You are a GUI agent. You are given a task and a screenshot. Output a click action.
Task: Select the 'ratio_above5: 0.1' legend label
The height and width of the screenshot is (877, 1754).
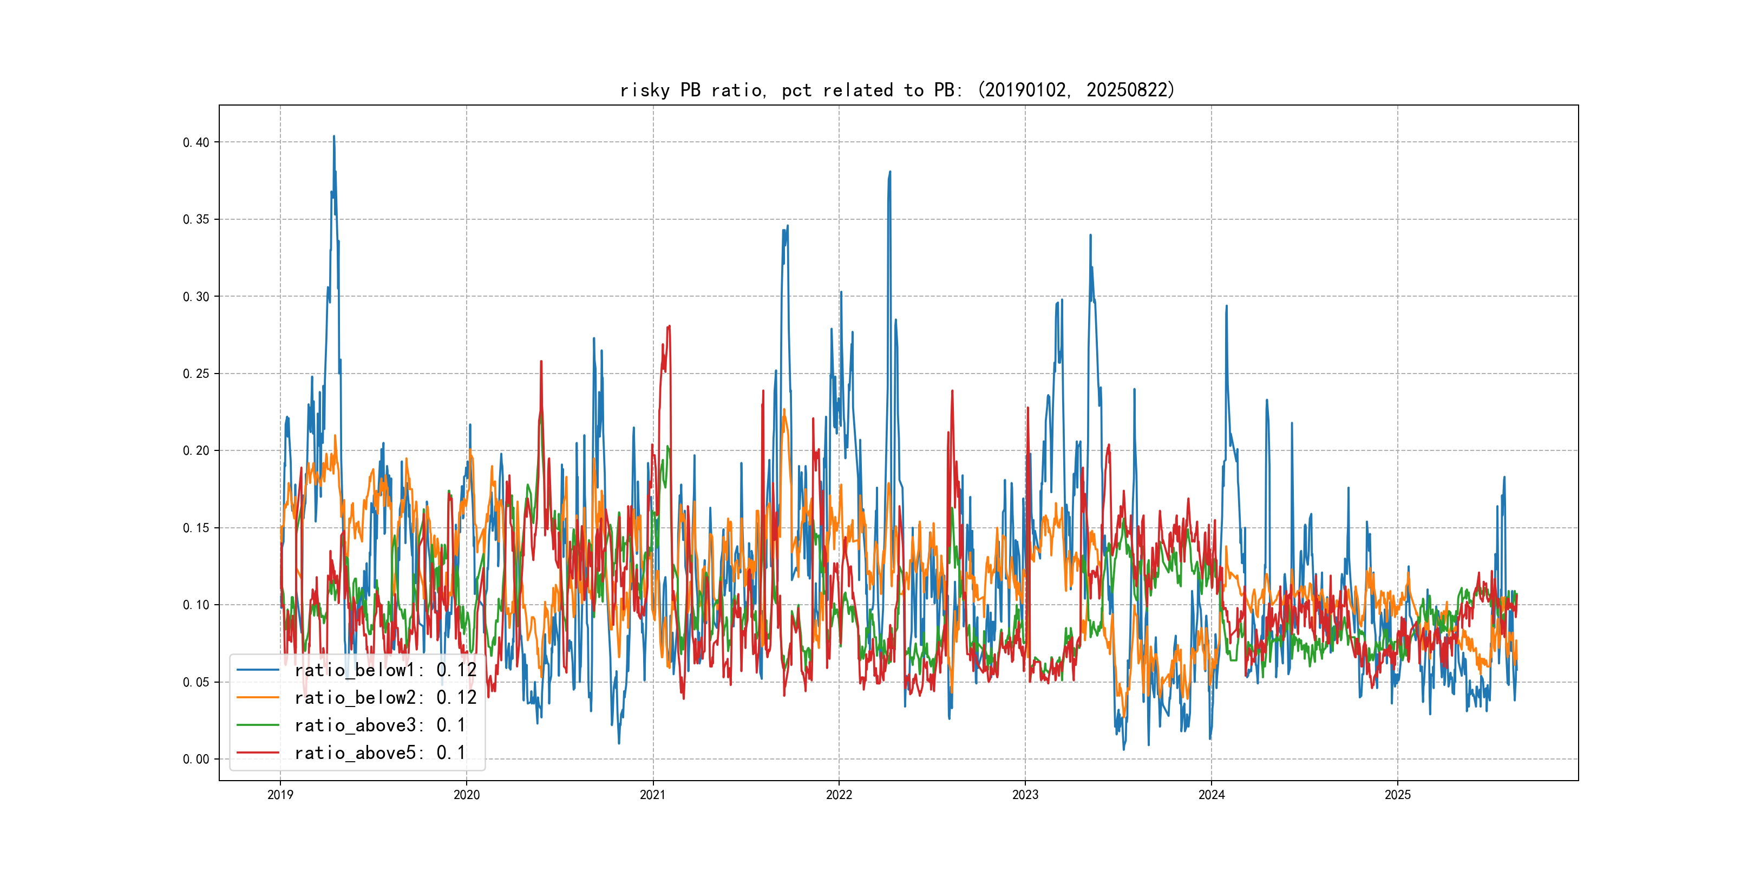coord(380,752)
